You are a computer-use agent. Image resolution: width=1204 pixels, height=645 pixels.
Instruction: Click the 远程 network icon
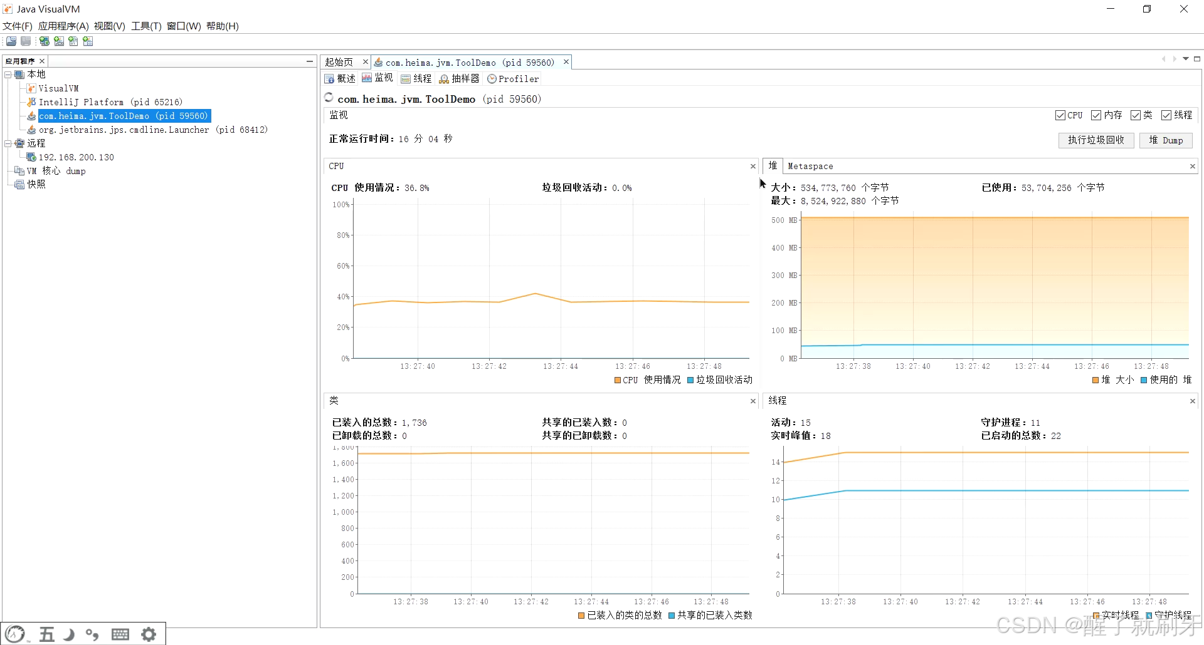click(19, 143)
